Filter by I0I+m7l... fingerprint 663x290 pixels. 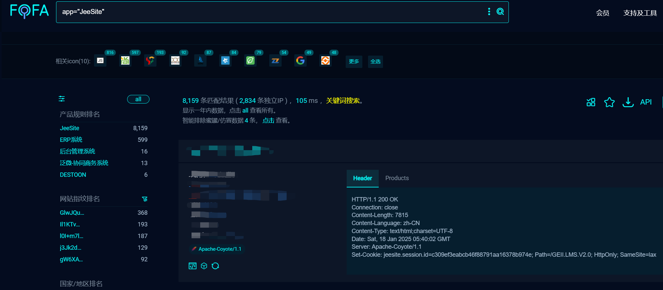tap(71, 236)
